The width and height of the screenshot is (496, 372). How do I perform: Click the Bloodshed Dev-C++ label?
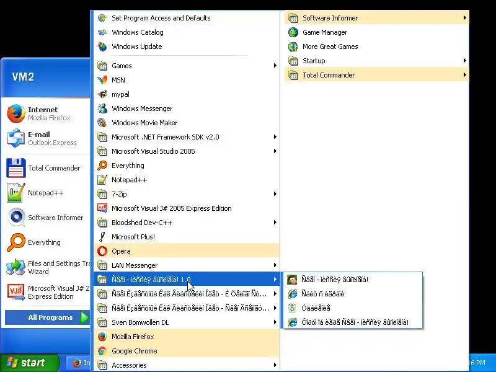click(x=142, y=223)
